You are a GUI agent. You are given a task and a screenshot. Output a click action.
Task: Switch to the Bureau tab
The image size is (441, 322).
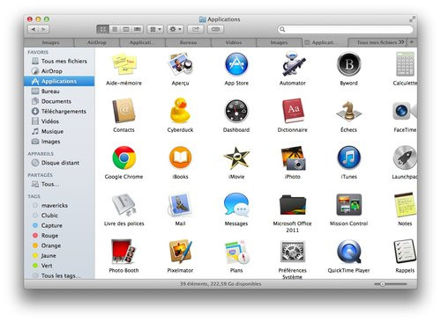(x=188, y=42)
